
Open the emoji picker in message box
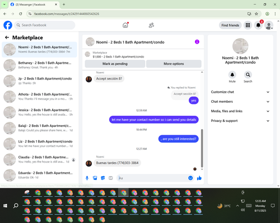(x=190, y=178)
